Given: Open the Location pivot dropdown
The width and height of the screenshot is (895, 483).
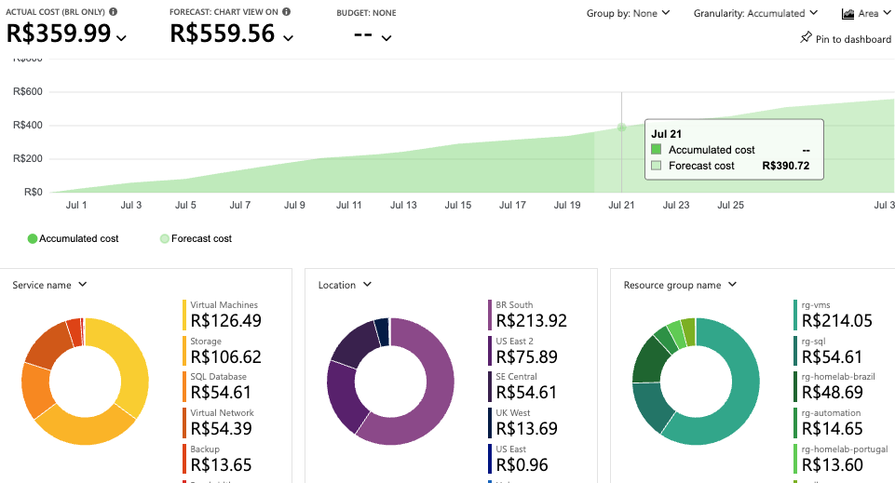Looking at the screenshot, I should coord(345,285).
